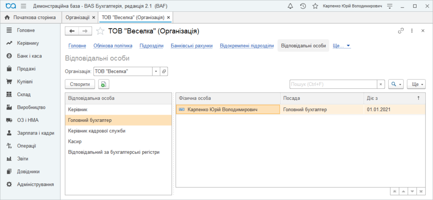Open form's three-dot actions menu

[412, 31]
